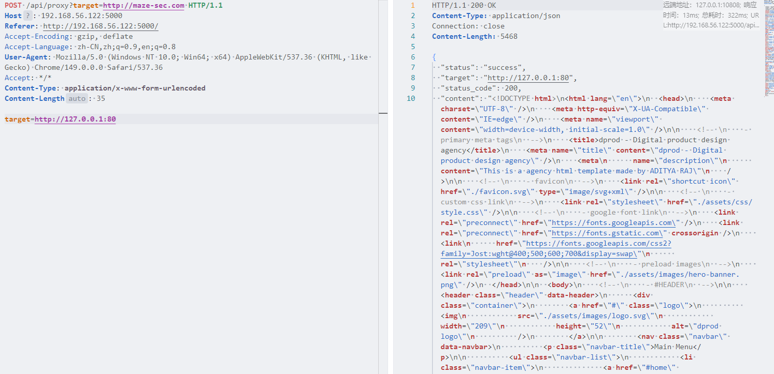Viewport: 774px width, 374px height.
Task: Select response line number 1
Action: coord(412,5)
